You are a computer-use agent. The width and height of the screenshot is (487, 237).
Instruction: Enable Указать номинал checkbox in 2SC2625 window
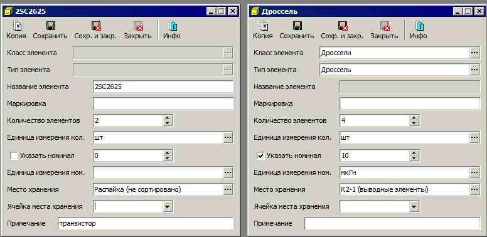(x=14, y=155)
